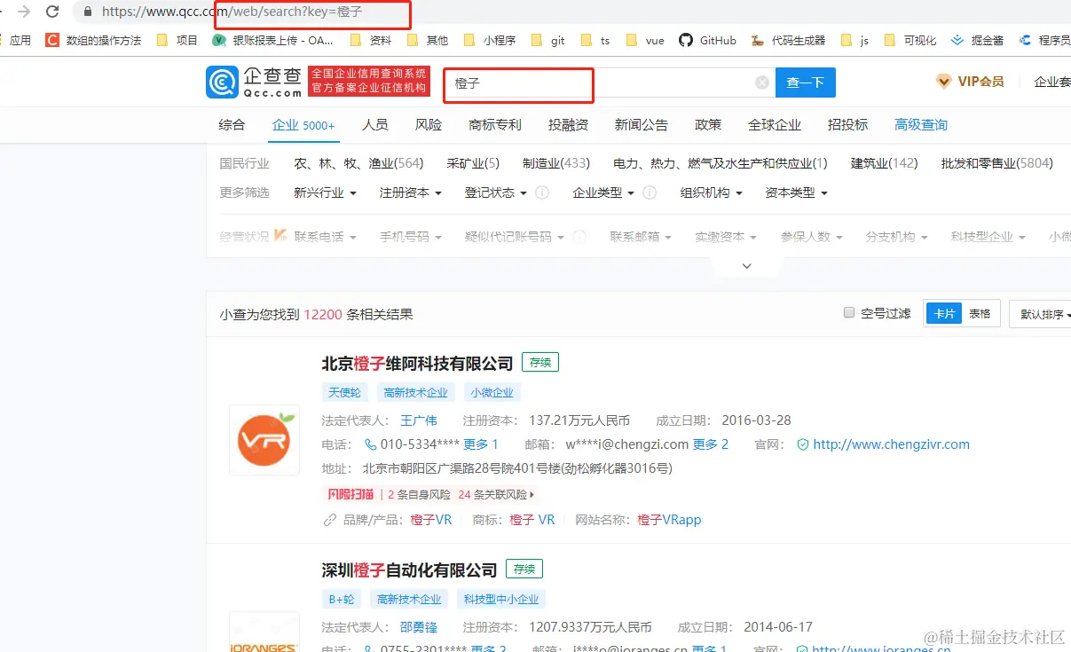Screen dimensions: 1071x652
Task: Open the 资料 bookmark folder
Action: tap(370, 40)
